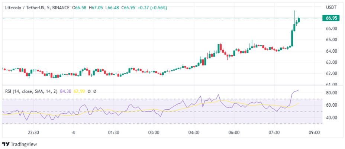The image size is (345, 149).
Task: Click the 61.00 price axis label
Action: click(331, 84)
